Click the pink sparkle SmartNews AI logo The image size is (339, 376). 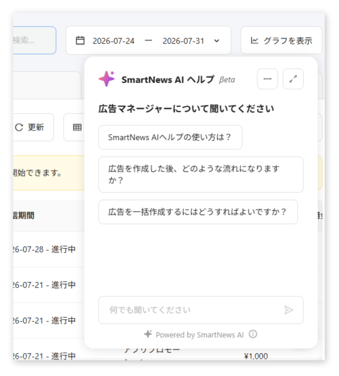107,79
